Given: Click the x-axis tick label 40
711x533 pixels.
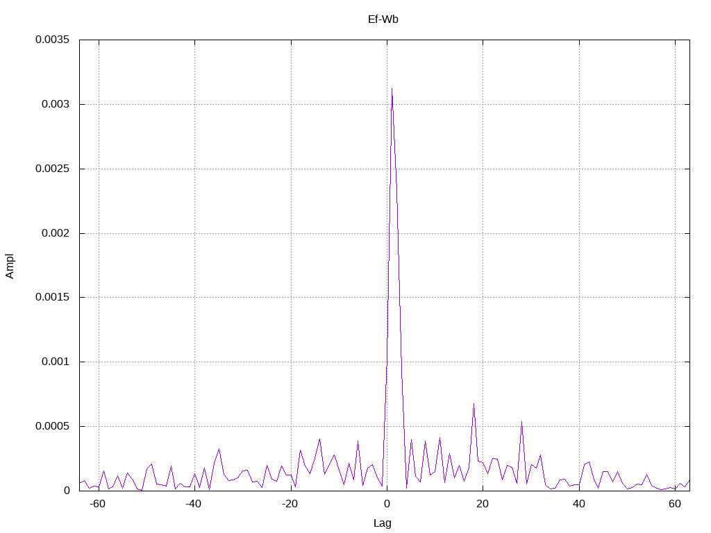Looking at the screenshot, I should click(x=579, y=504).
